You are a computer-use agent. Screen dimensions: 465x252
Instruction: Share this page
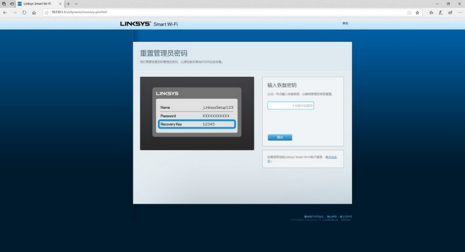pos(450,12)
